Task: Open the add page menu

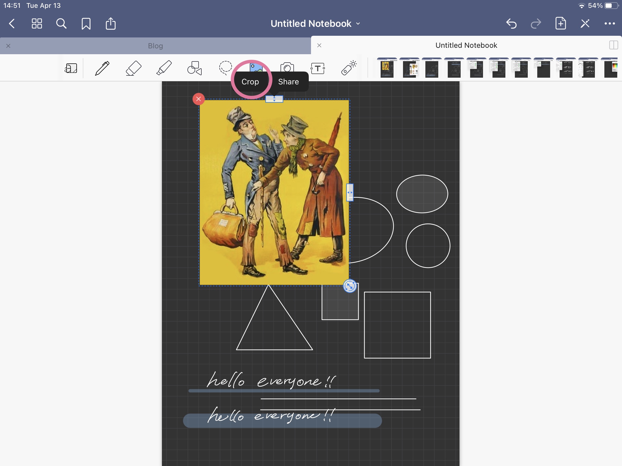Action: click(560, 23)
